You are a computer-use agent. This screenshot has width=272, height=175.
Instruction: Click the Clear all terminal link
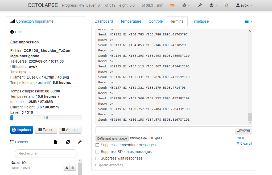(x=244, y=144)
